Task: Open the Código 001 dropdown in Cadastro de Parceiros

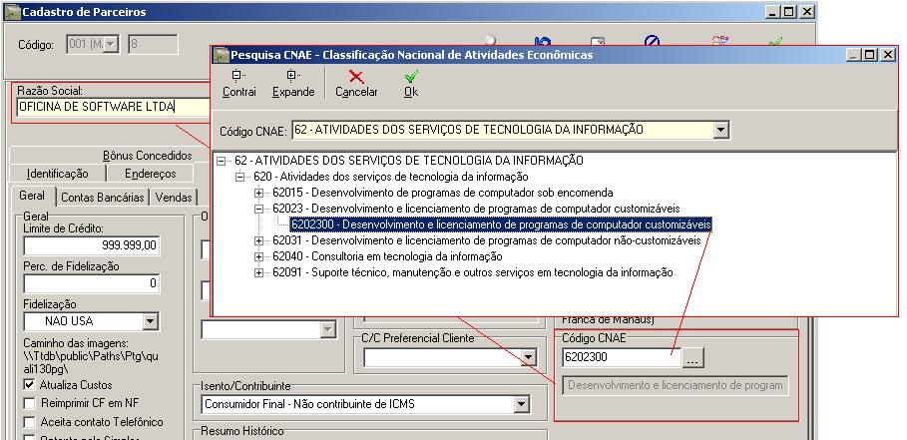Action: [111, 44]
